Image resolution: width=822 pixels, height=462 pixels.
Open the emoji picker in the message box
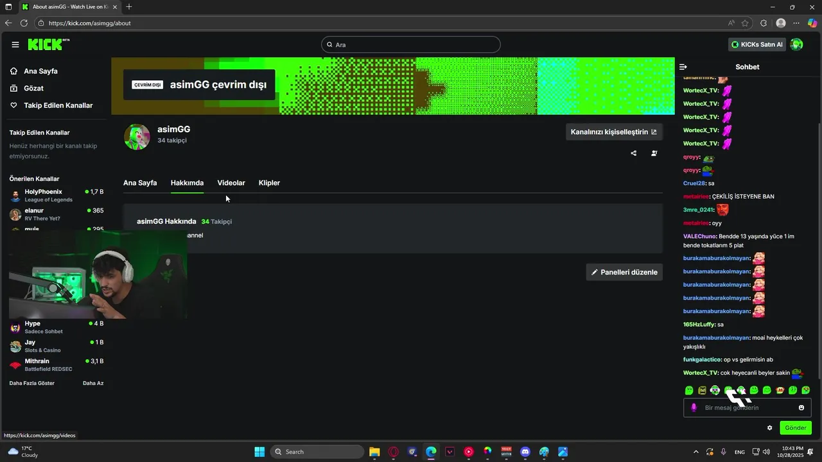point(801,407)
